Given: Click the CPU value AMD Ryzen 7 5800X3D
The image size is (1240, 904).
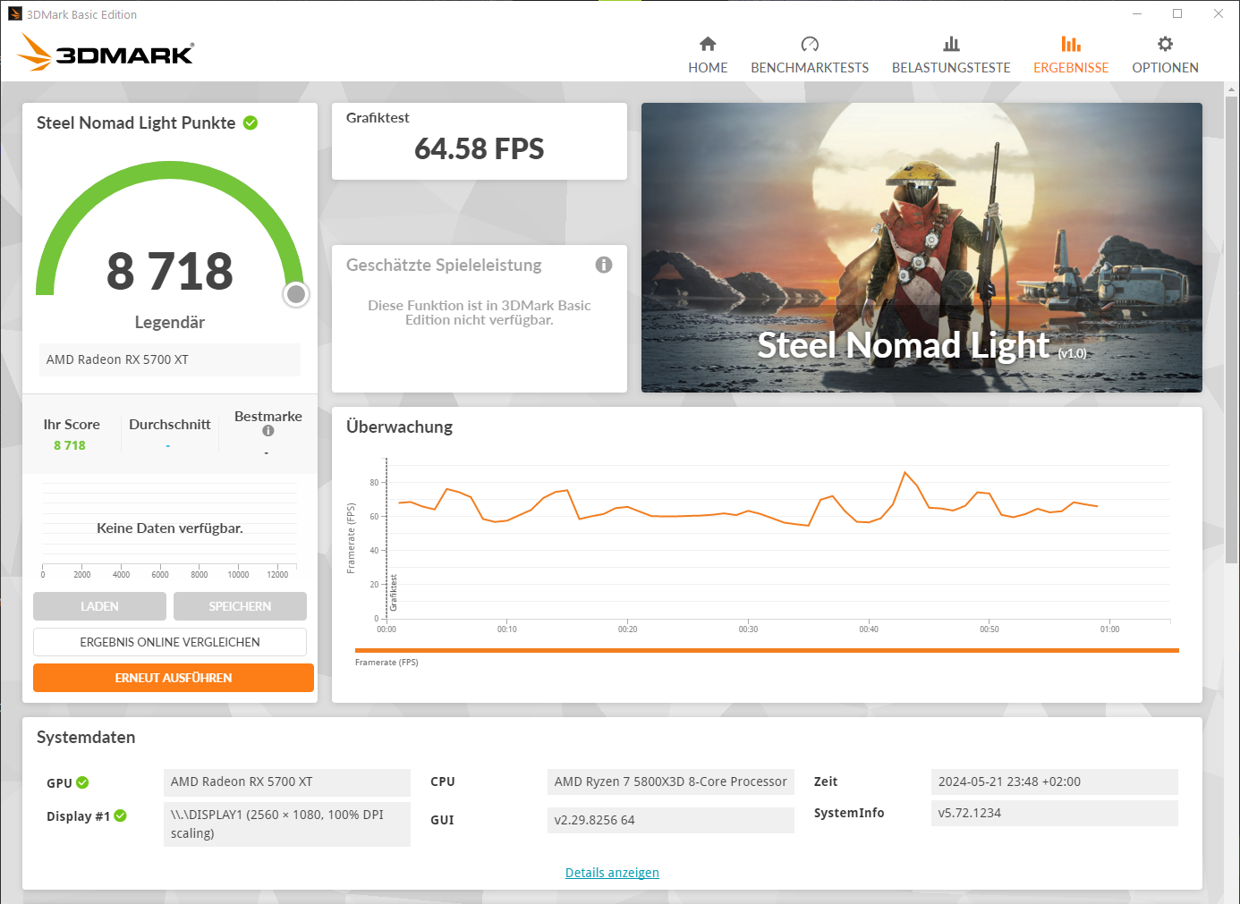Looking at the screenshot, I should click(x=671, y=781).
